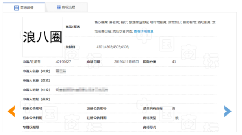The width and height of the screenshot is (242, 135).
Task: Open the 查看详细信息 link
Action: 144,31
